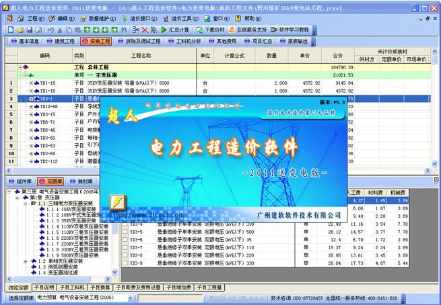Open the 工程(F) menu
The height and width of the screenshot is (305, 441).
[x=36, y=19]
